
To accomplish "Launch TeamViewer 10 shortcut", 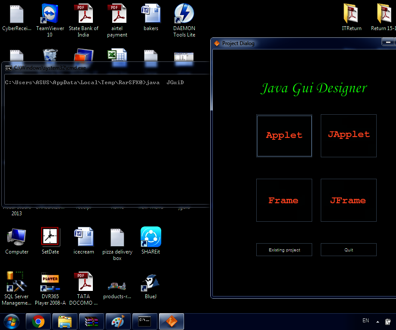I will pos(50,20).
